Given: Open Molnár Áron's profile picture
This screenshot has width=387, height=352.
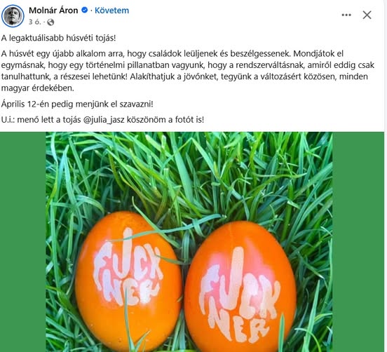Looking at the screenshot, I should pos(13,16).
